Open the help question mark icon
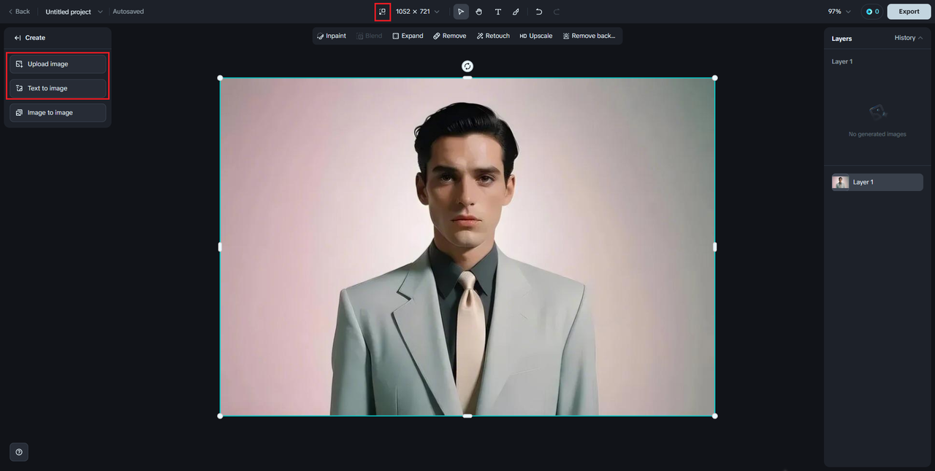The height and width of the screenshot is (471, 935). [x=19, y=452]
